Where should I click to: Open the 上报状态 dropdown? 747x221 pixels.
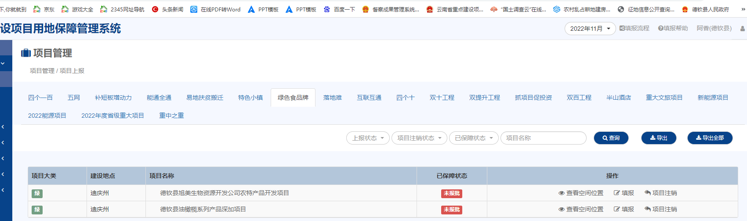click(x=368, y=138)
